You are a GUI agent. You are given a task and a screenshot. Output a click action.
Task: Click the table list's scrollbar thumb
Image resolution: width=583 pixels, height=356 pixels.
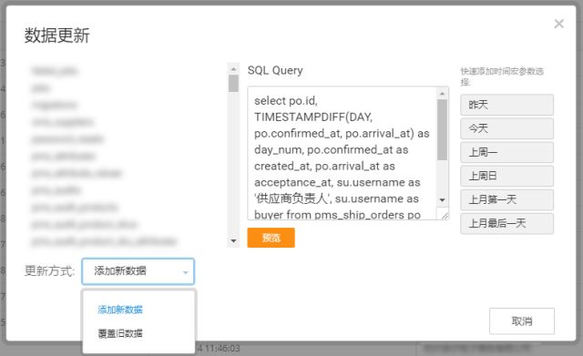233,83
